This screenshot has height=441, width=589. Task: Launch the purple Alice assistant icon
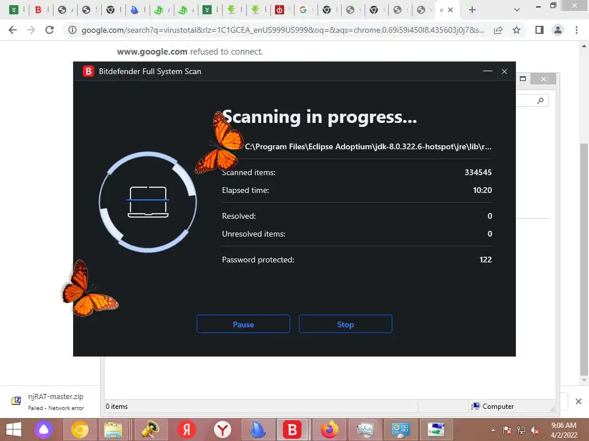(x=44, y=430)
